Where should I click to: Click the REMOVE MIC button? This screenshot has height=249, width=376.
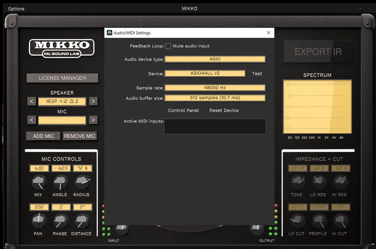tap(80, 136)
